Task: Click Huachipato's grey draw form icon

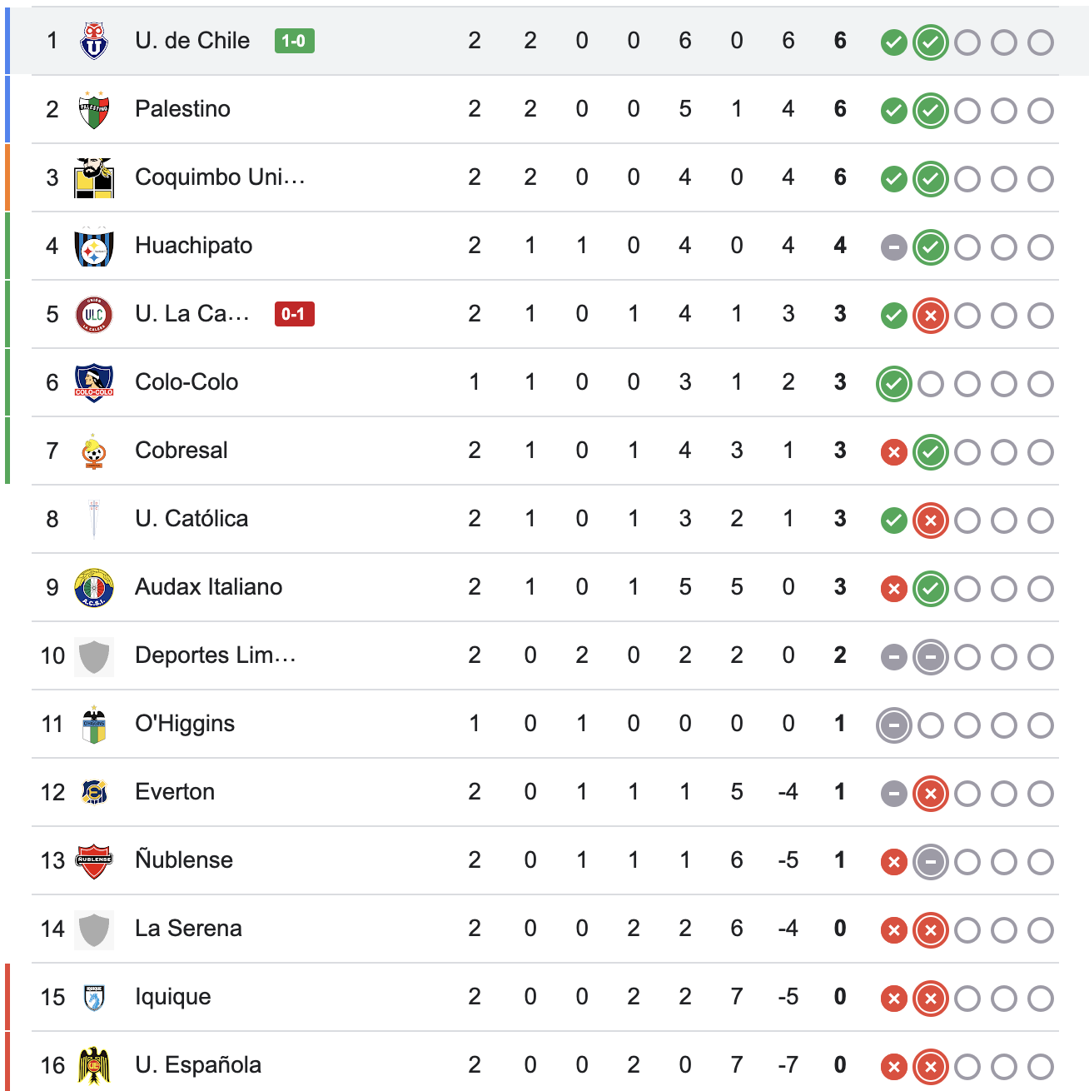Action: (x=894, y=247)
